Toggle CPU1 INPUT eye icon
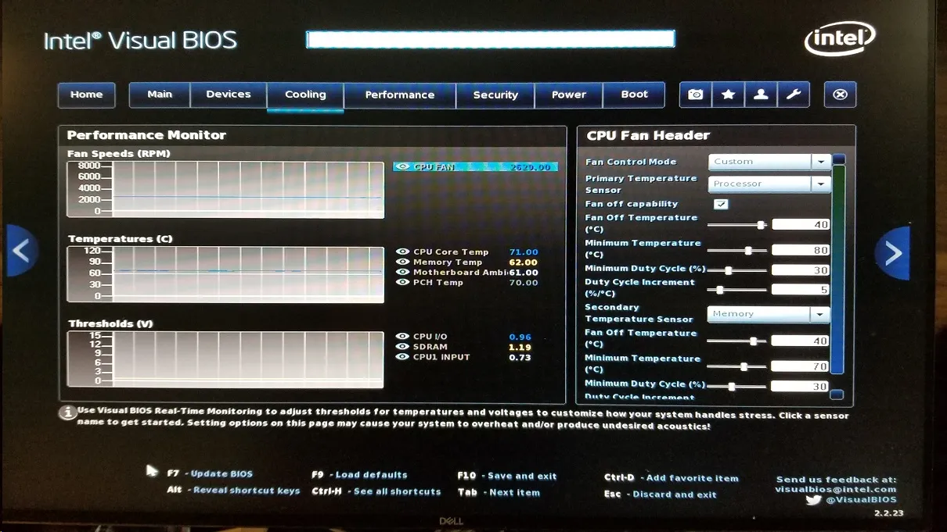 click(x=403, y=357)
